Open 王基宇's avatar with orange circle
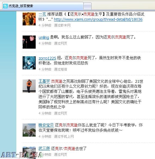 click(29, 86)
